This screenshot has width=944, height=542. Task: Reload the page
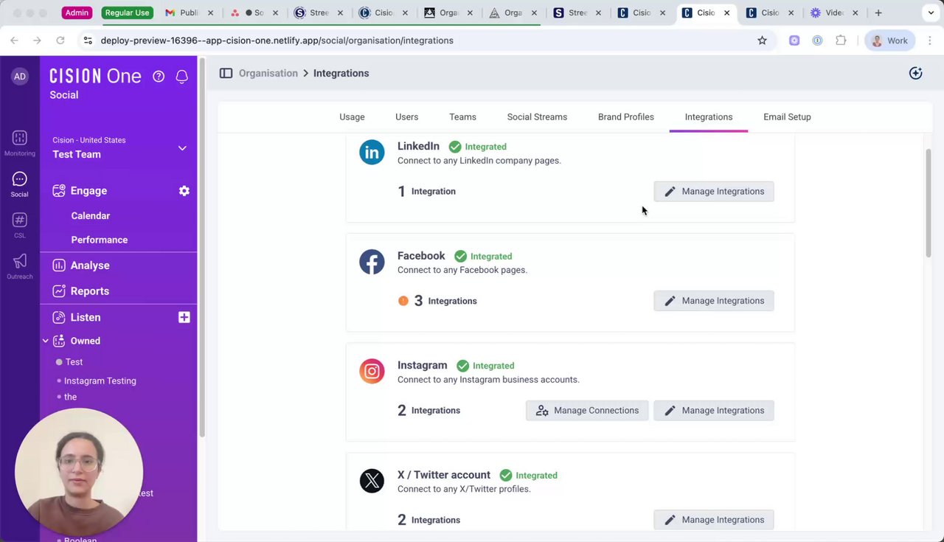[60, 41]
